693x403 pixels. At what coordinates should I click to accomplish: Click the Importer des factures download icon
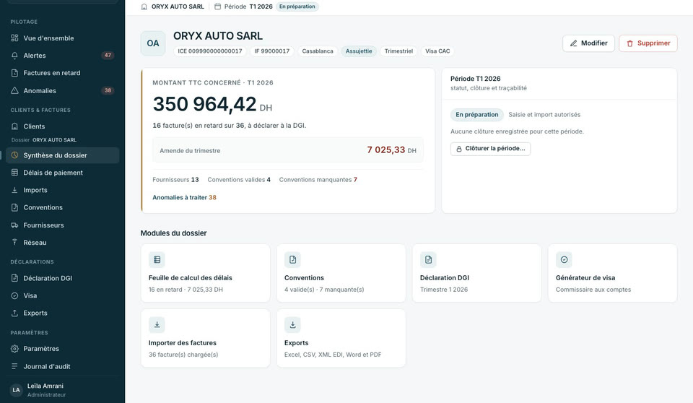point(157,325)
